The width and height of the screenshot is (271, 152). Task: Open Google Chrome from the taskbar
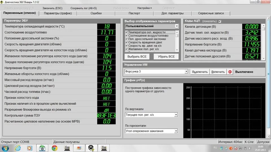tap(54, 148)
